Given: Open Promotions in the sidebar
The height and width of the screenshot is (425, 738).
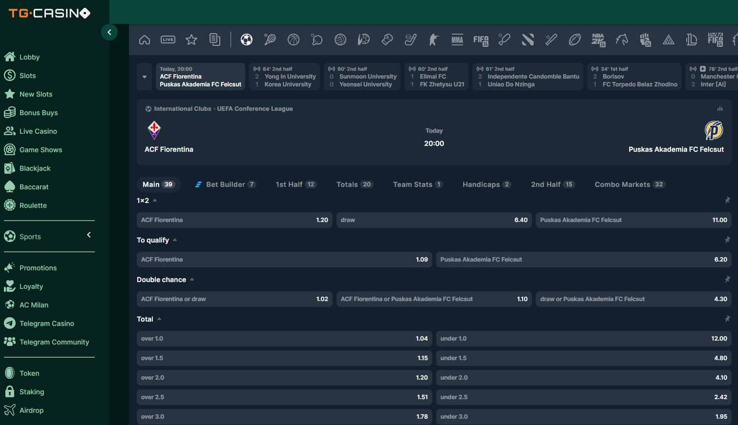Looking at the screenshot, I should 38,268.
